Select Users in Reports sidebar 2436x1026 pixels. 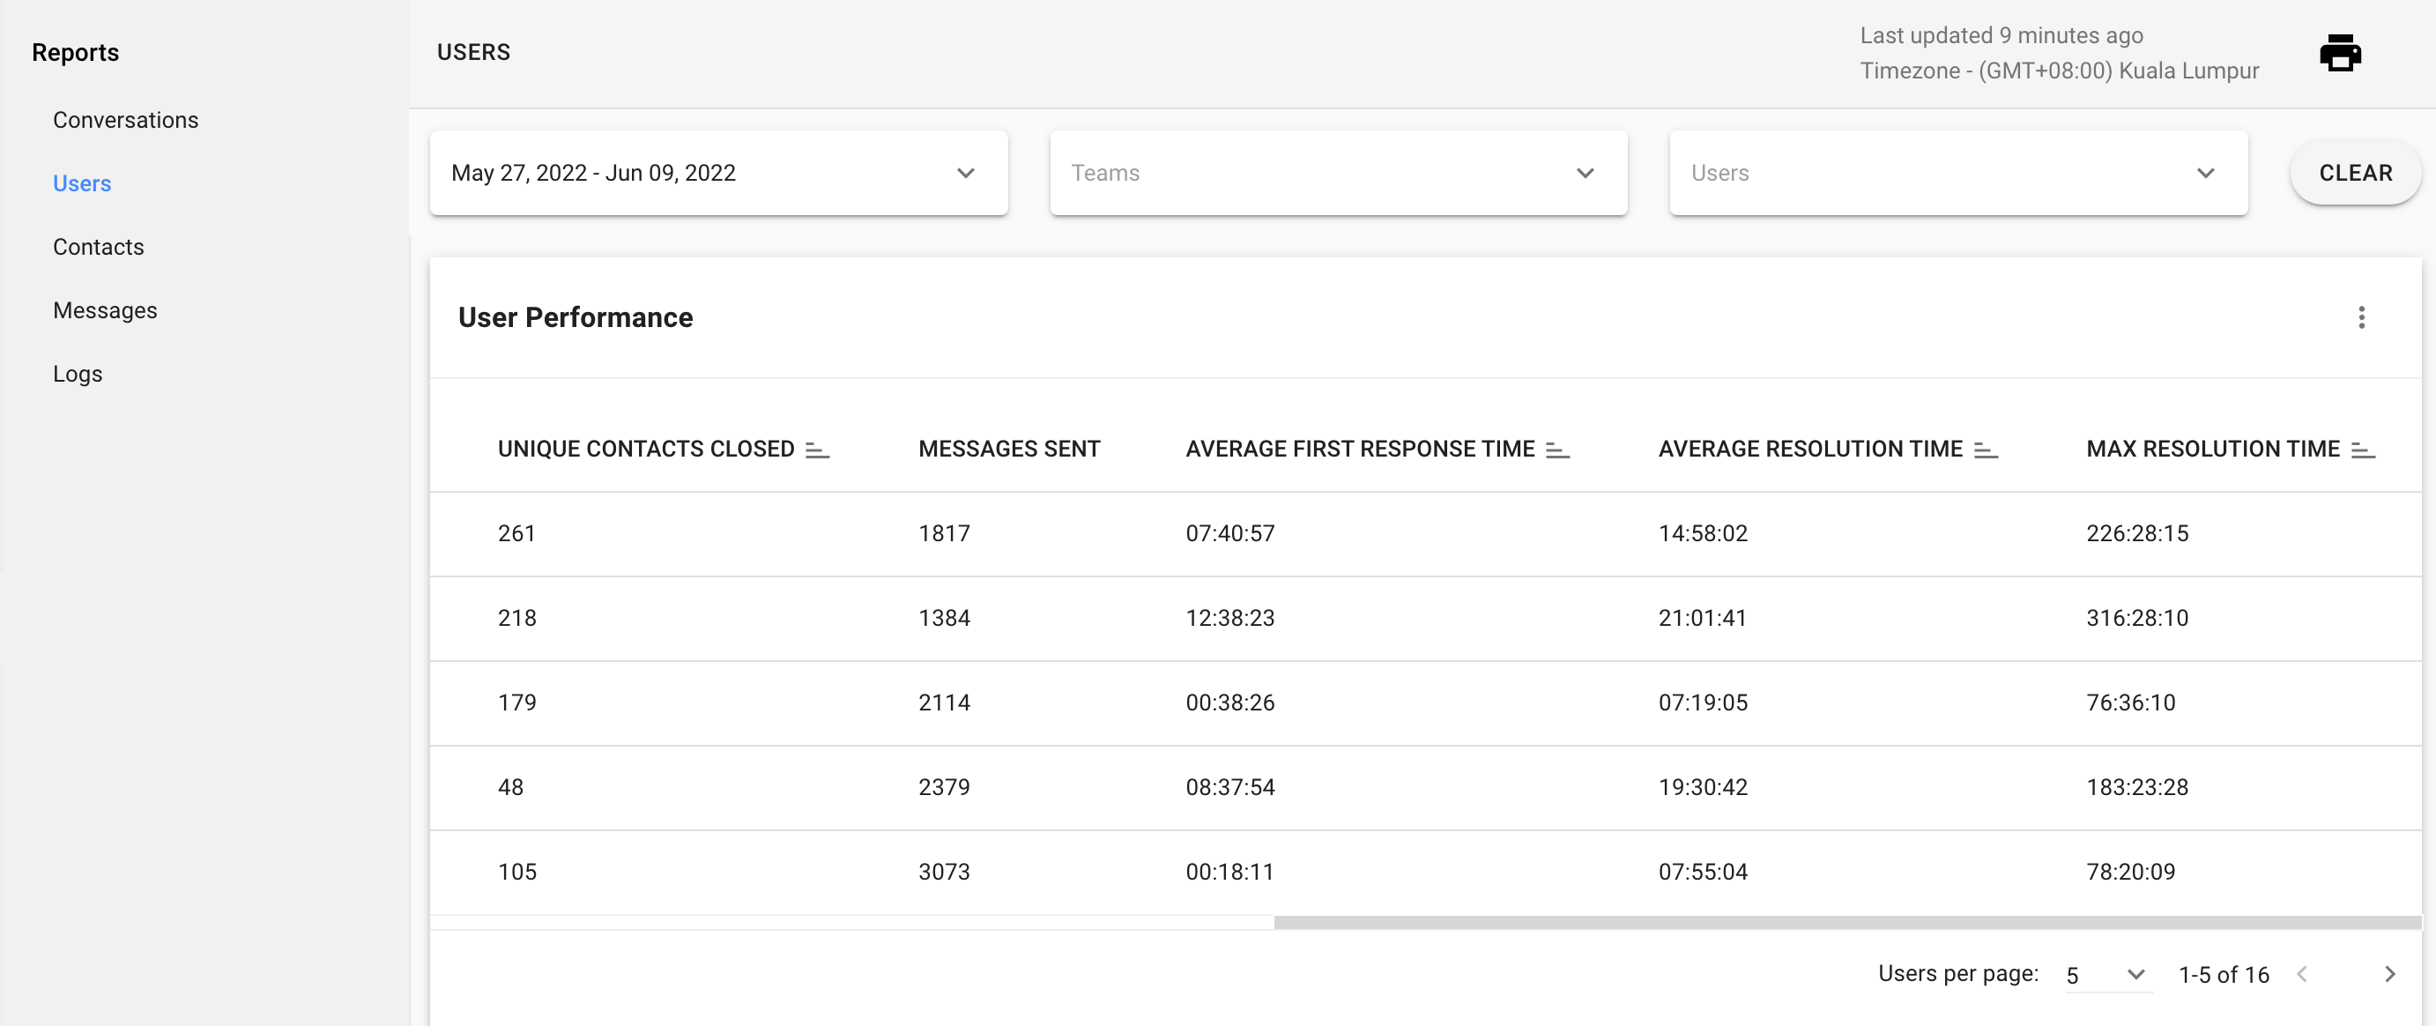(x=82, y=183)
